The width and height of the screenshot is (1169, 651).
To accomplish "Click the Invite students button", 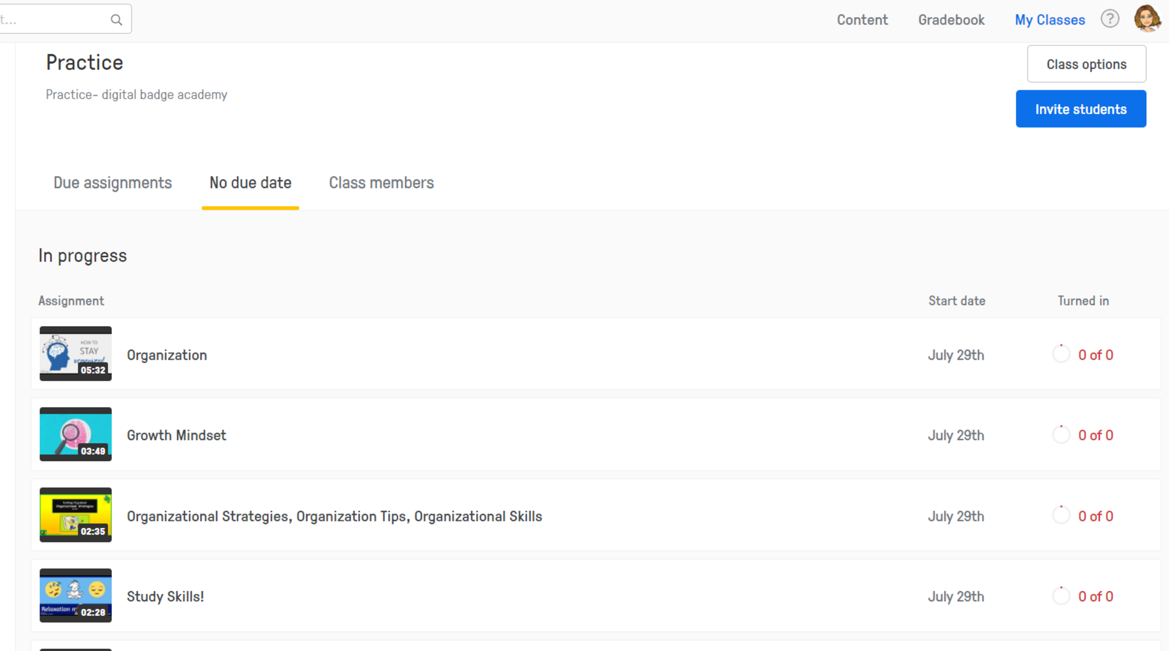I will pos(1081,109).
